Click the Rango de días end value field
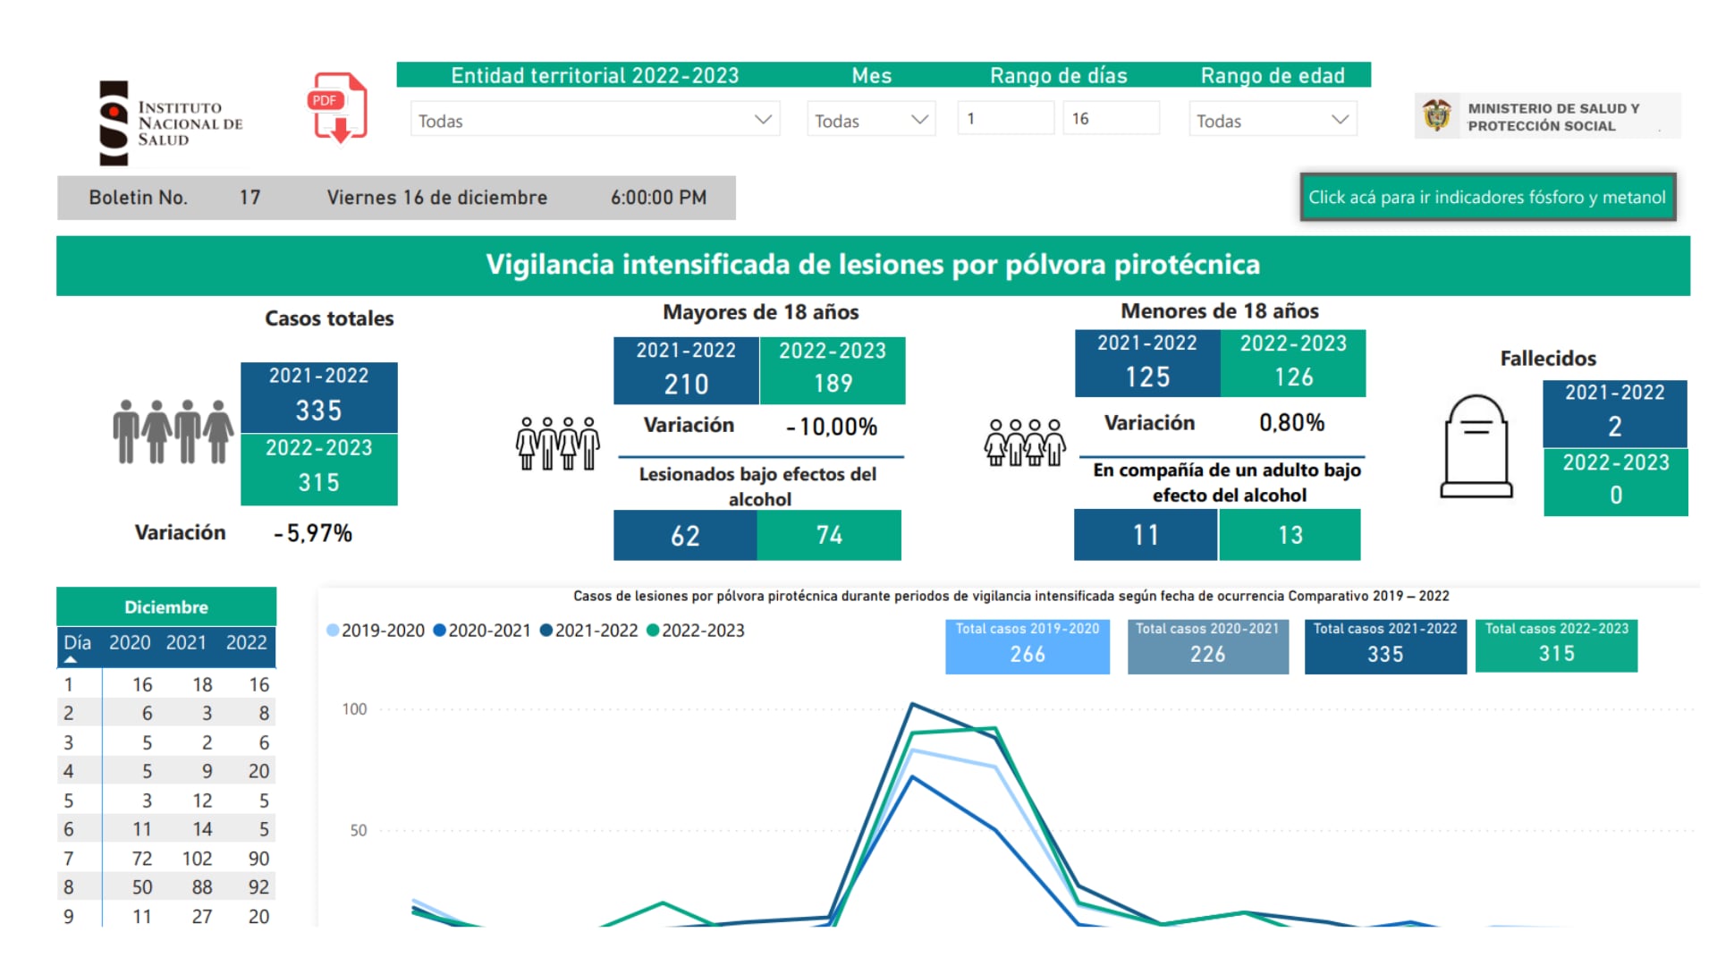 pos(1110,118)
